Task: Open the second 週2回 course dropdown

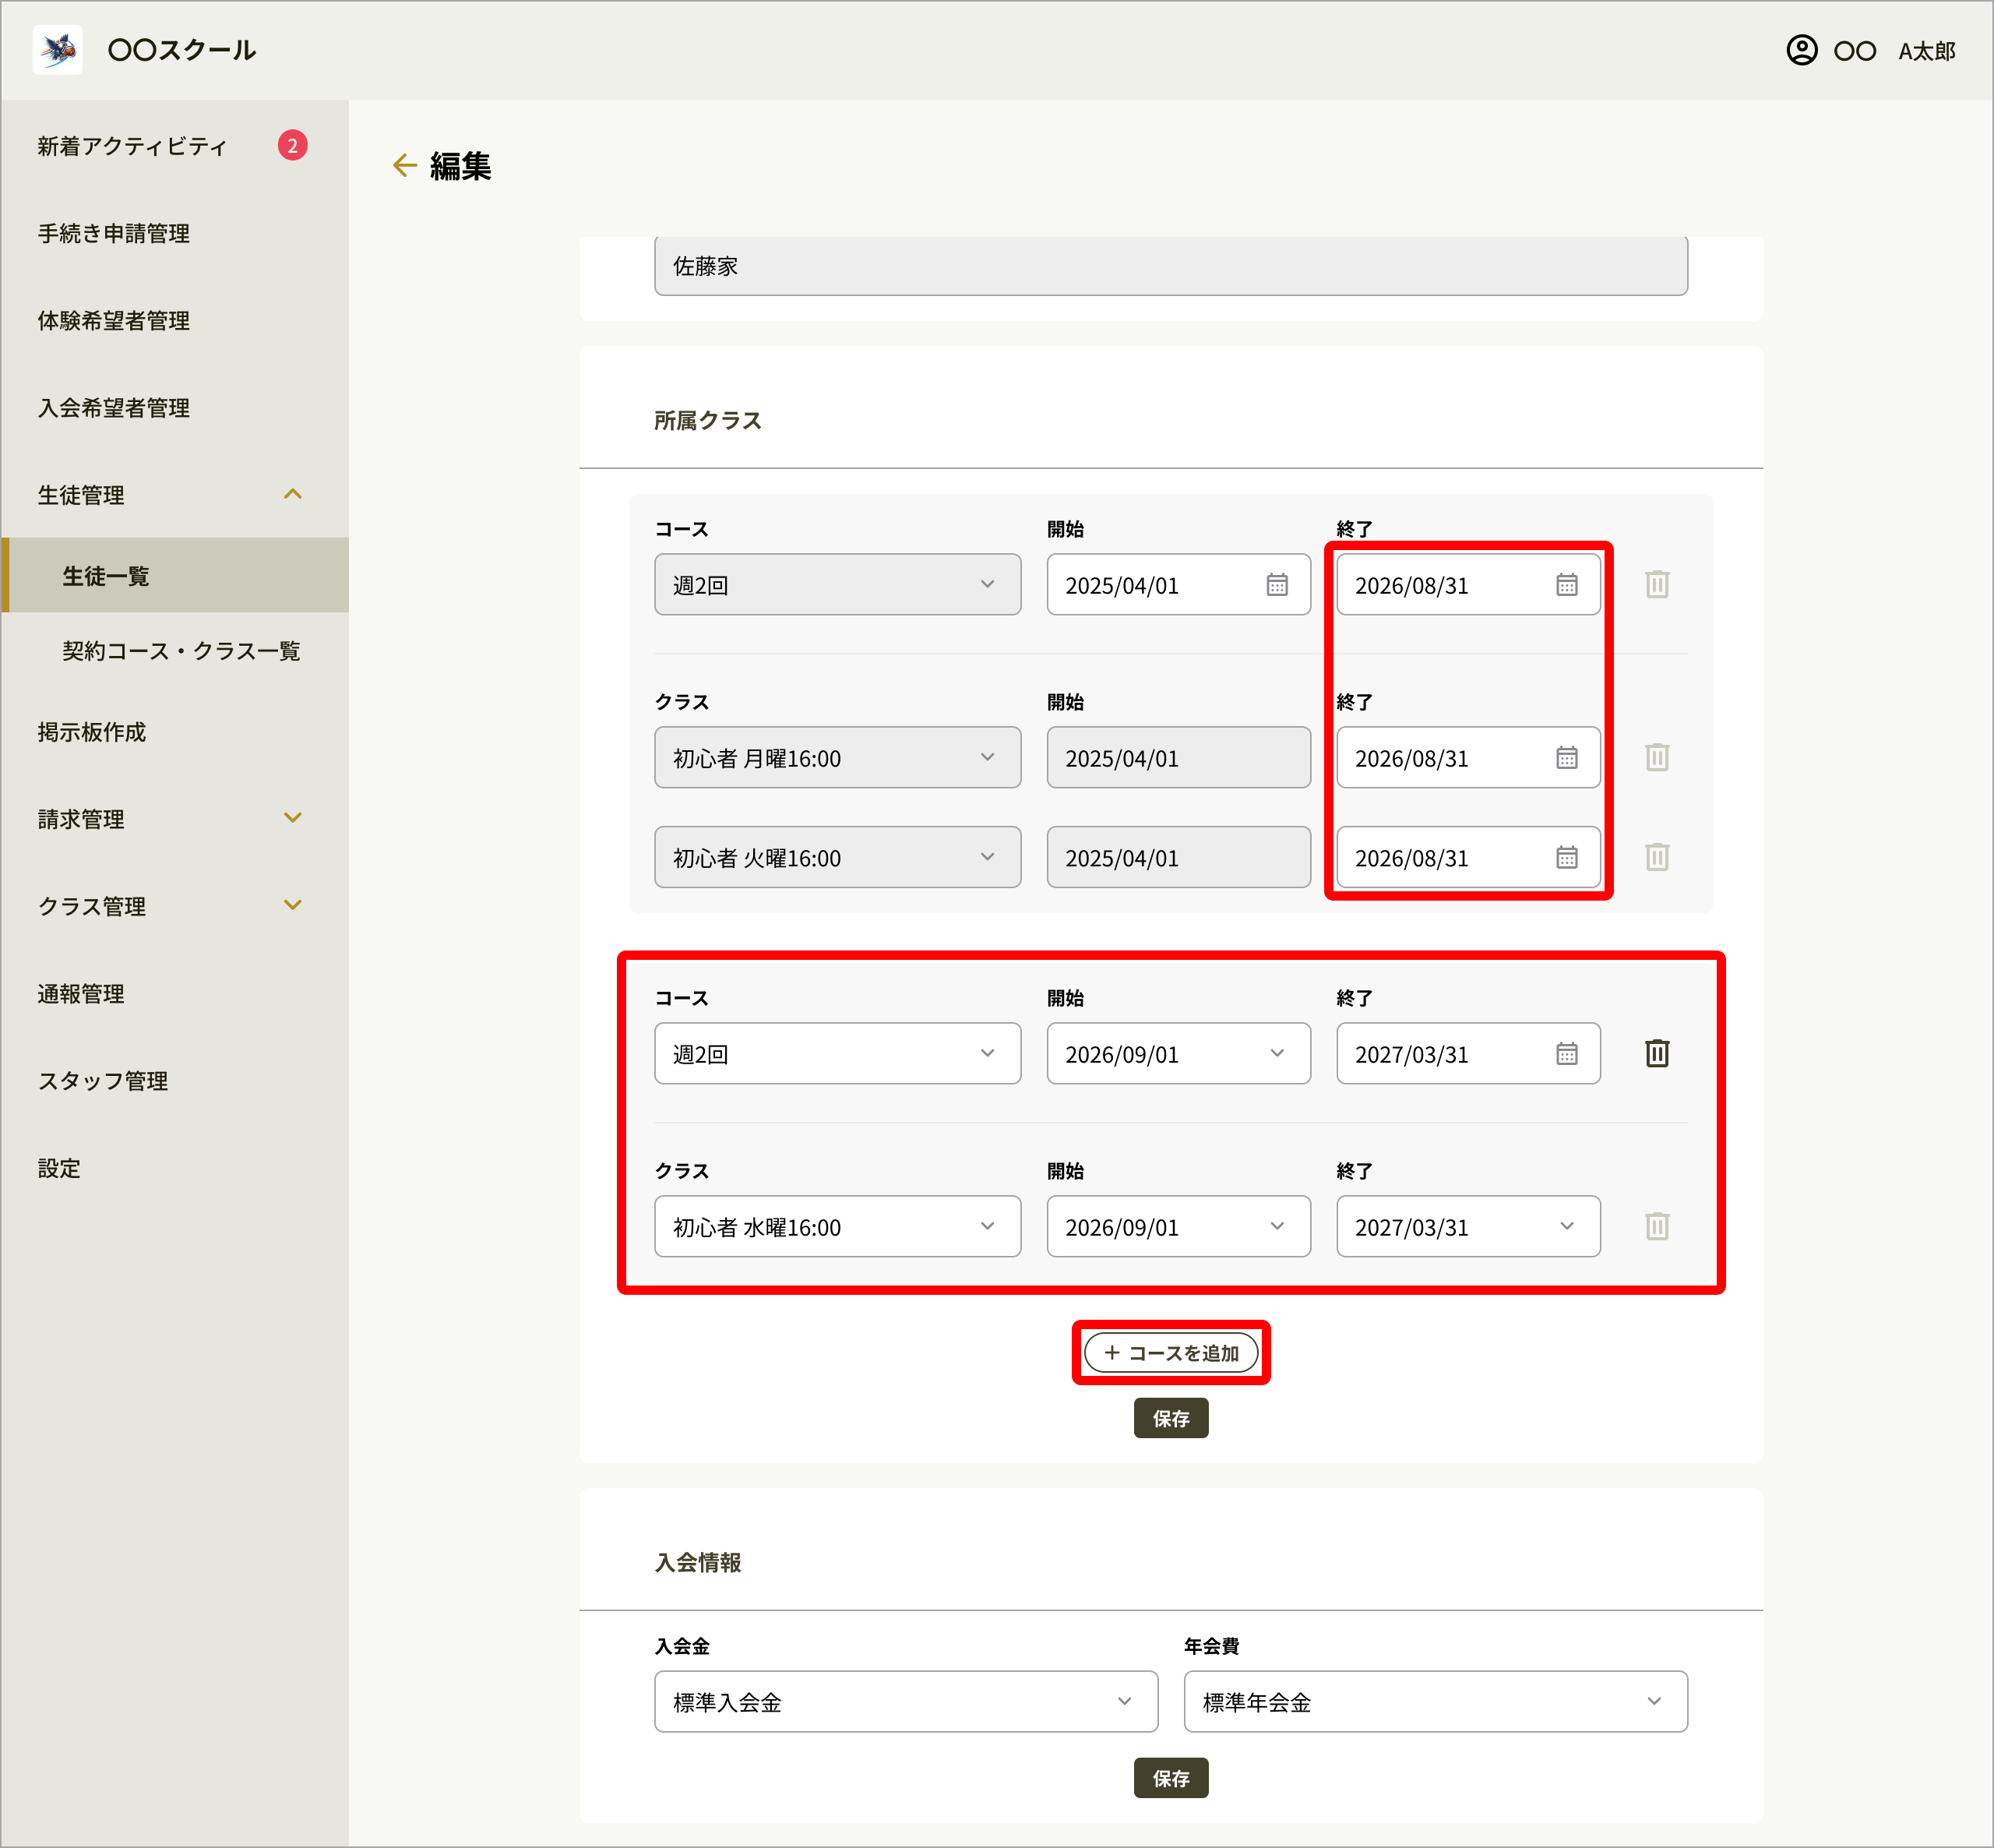Action: pyautogui.click(x=837, y=1054)
